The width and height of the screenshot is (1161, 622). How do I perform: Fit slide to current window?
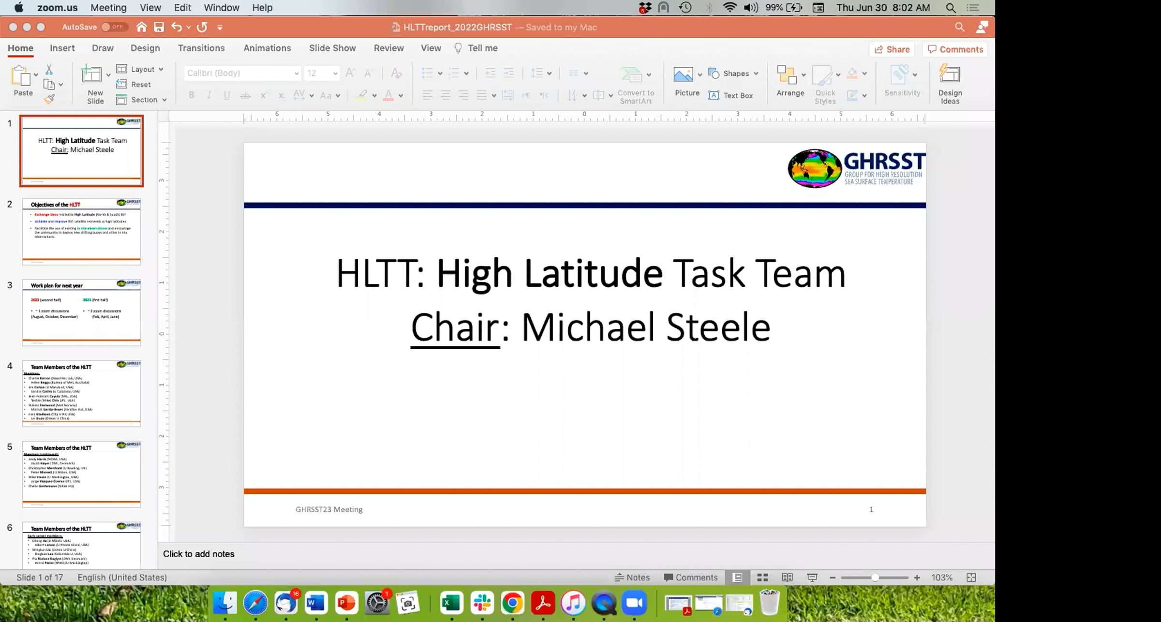(x=971, y=578)
